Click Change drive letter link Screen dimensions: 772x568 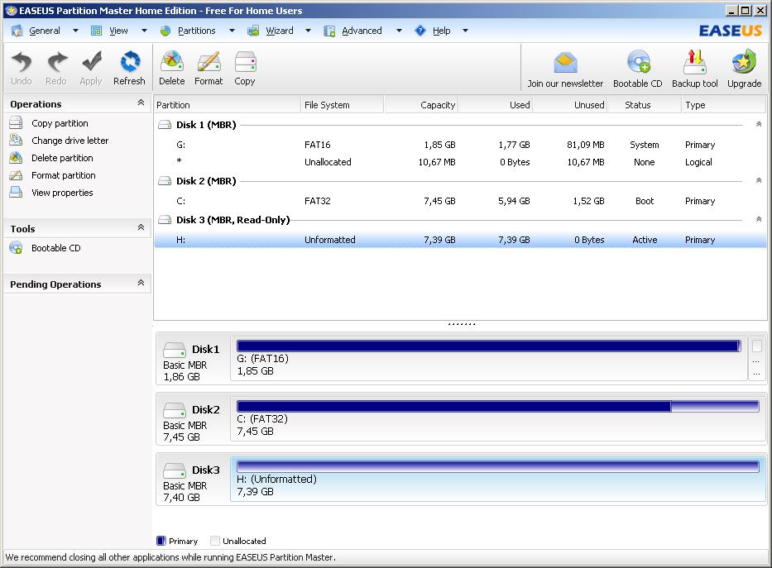click(70, 141)
